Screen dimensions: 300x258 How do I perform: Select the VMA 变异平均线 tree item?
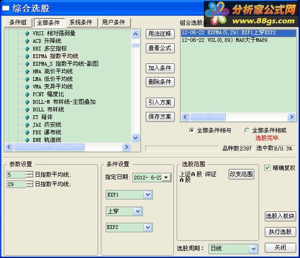pos(52,87)
